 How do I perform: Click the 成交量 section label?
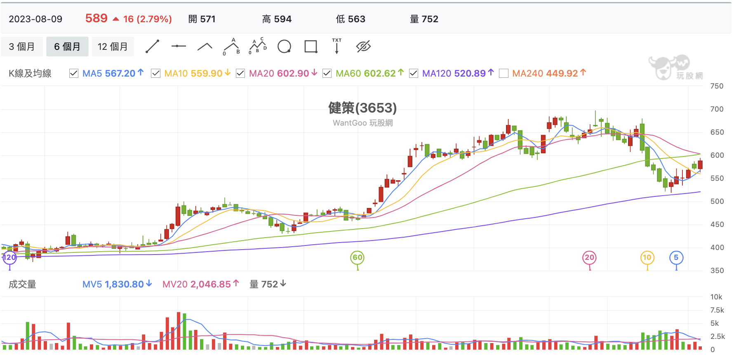(23, 284)
